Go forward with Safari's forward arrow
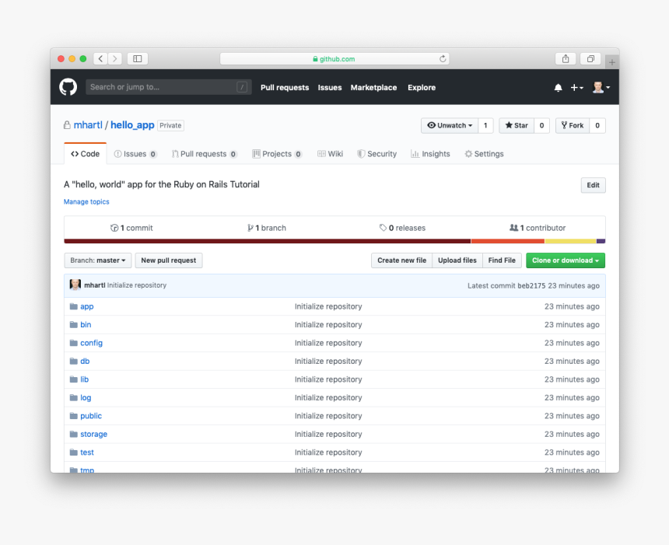Viewport: 669px width, 545px height. pos(115,58)
